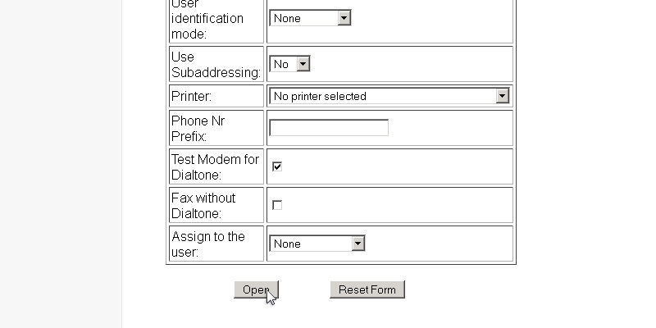
Task: Click the 'Test Modem for Dialtone:' label
Action: (x=215, y=166)
